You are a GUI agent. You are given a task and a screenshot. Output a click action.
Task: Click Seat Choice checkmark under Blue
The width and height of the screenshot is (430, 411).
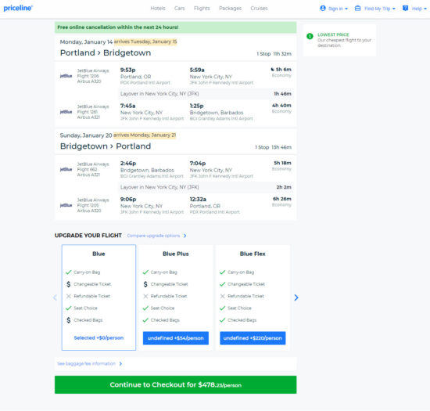[x=69, y=308]
